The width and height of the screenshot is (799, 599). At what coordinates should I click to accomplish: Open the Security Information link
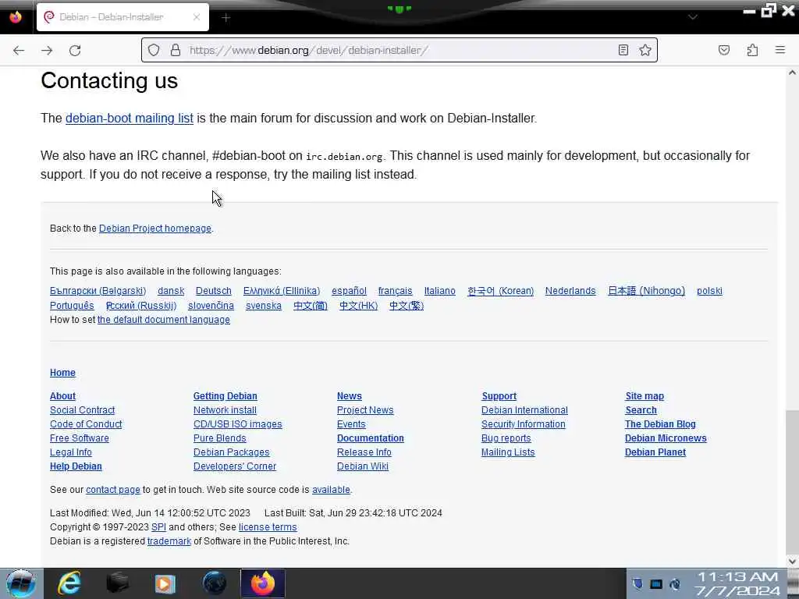point(524,424)
